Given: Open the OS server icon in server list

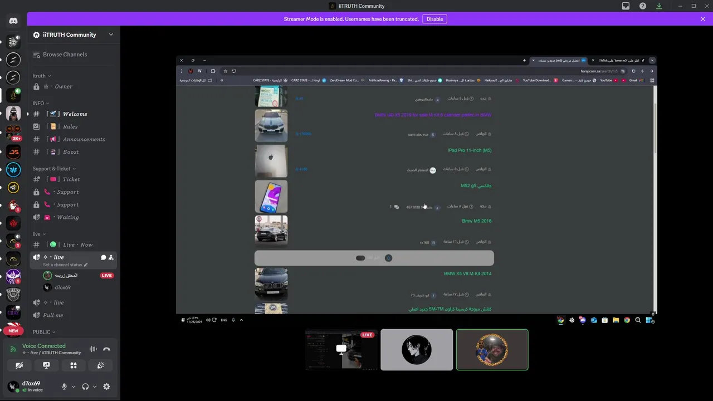Looking at the screenshot, I should [x=13, y=151].
